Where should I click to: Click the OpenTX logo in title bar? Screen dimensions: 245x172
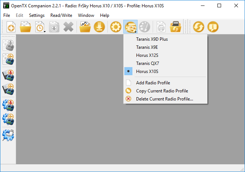click(x=6, y=6)
